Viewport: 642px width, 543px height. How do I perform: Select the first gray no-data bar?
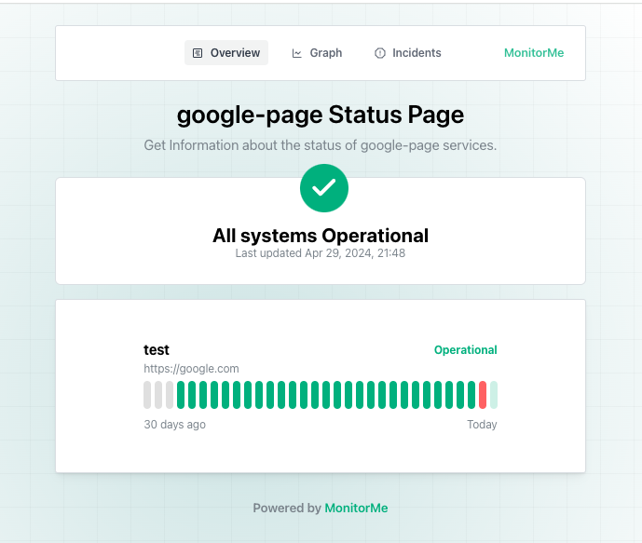147,395
